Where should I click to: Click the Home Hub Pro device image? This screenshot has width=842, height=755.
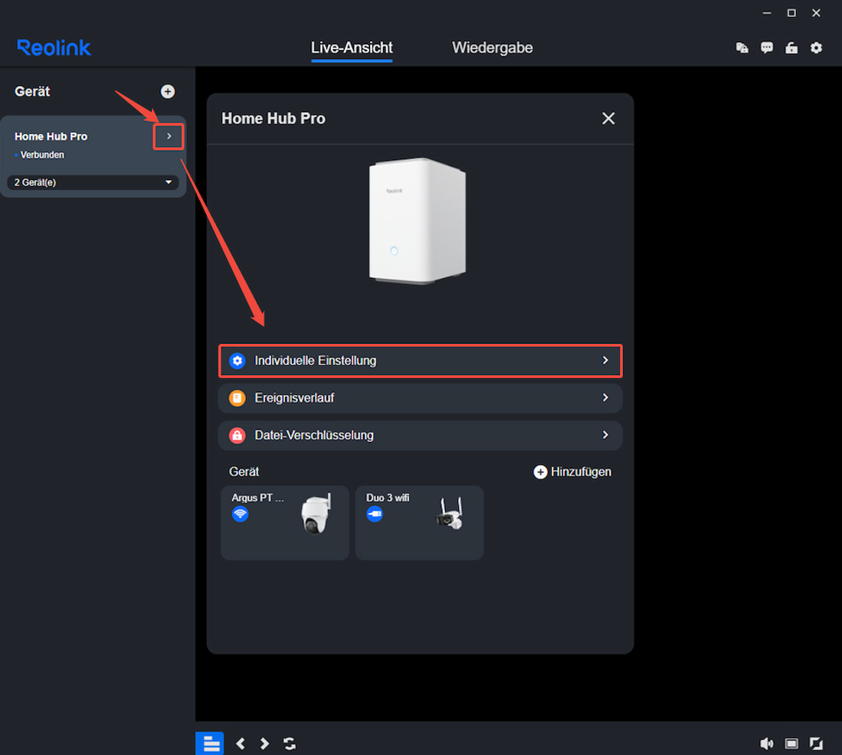point(418,221)
